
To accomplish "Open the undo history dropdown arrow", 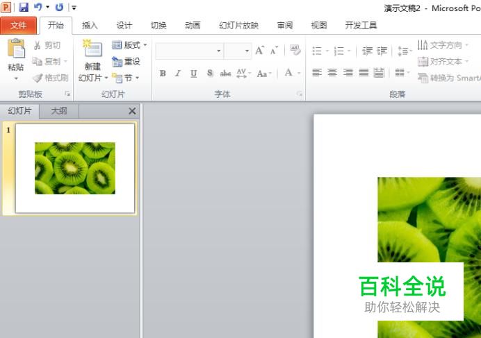I will [48, 7].
